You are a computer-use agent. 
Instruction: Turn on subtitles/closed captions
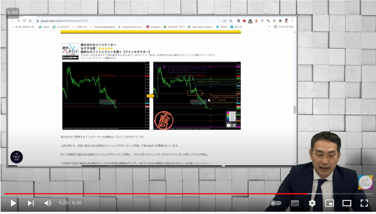[295, 203]
